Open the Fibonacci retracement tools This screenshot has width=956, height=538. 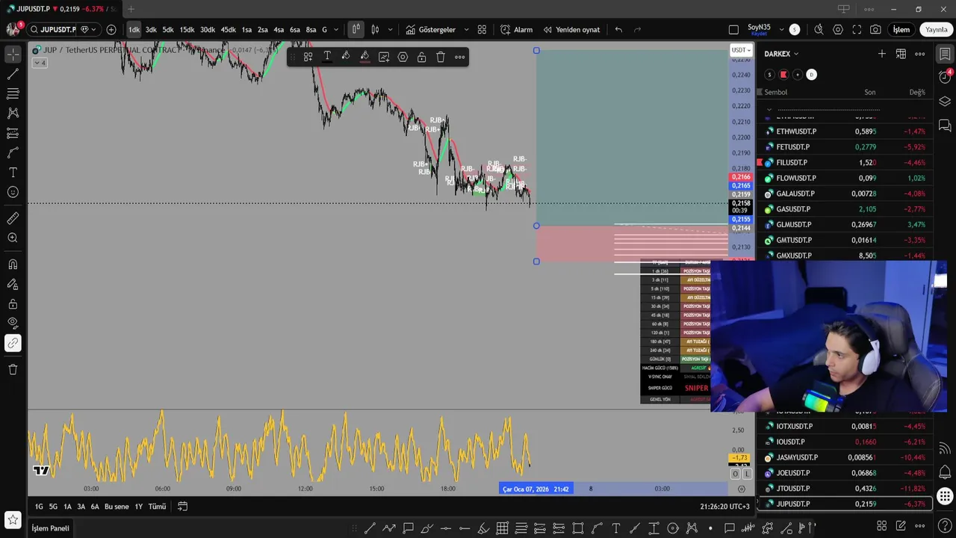13,94
